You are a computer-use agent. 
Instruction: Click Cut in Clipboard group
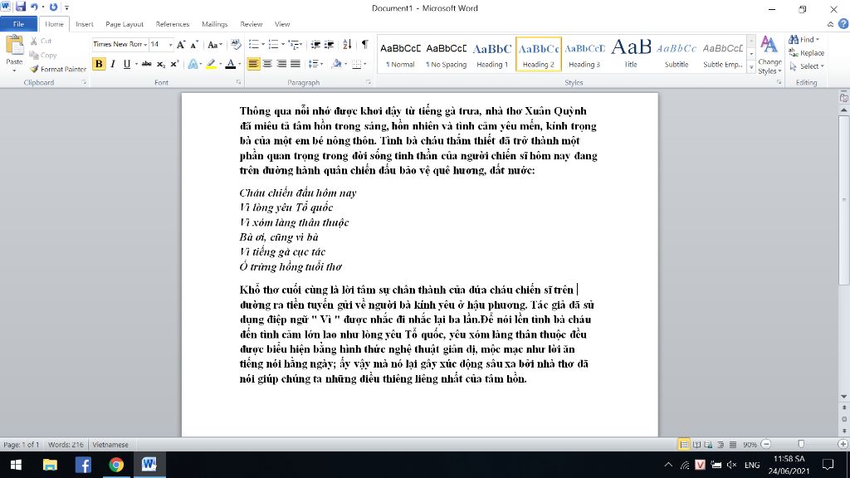click(x=41, y=41)
